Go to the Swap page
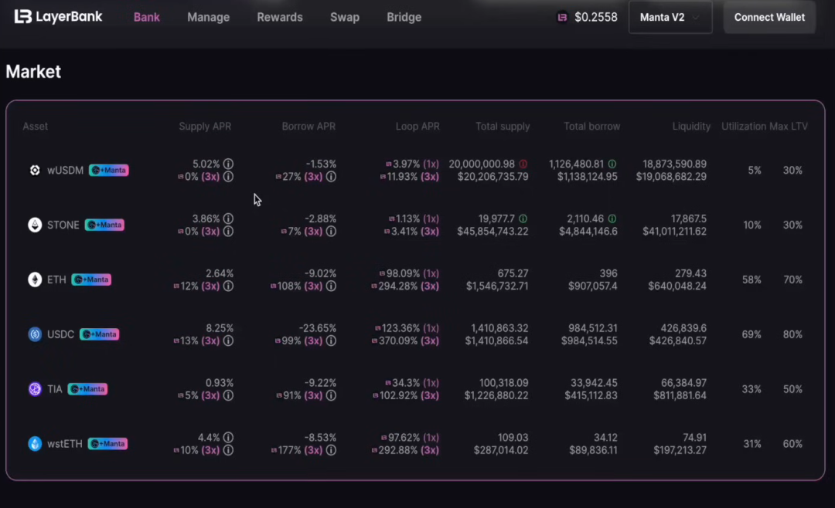835x508 pixels. [x=344, y=17]
